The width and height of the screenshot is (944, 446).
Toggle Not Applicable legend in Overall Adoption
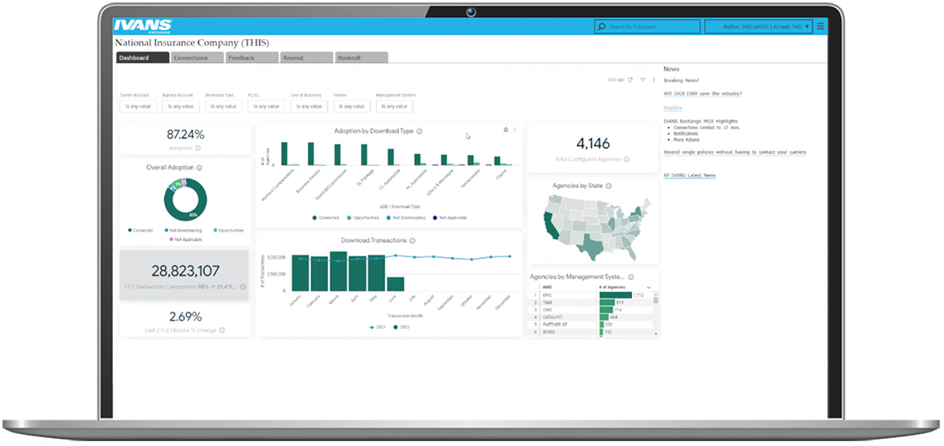click(186, 239)
